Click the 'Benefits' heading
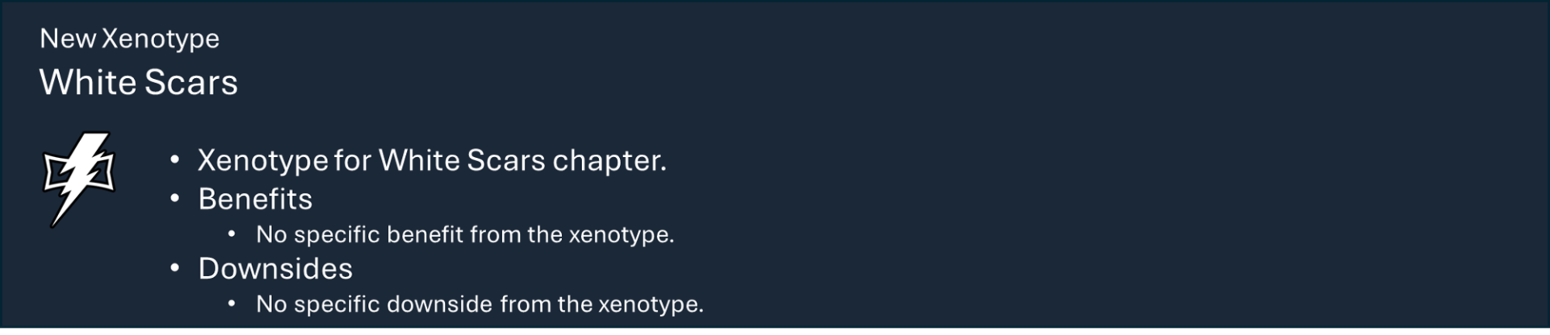The height and width of the screenshot is (335, 1550). [255, 199]
